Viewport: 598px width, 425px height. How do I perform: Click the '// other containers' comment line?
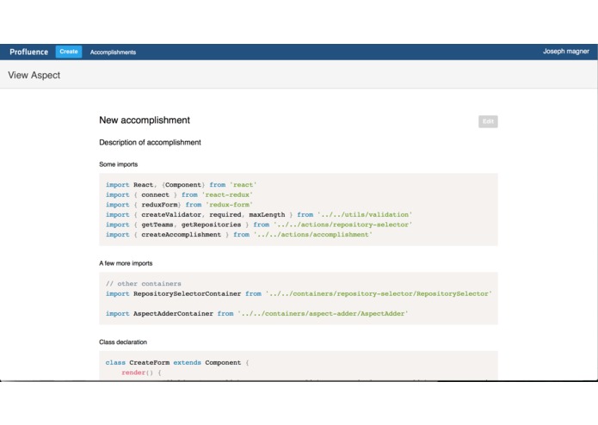click(144, 284)
